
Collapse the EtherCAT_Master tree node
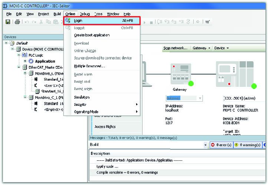coord(19,67)
